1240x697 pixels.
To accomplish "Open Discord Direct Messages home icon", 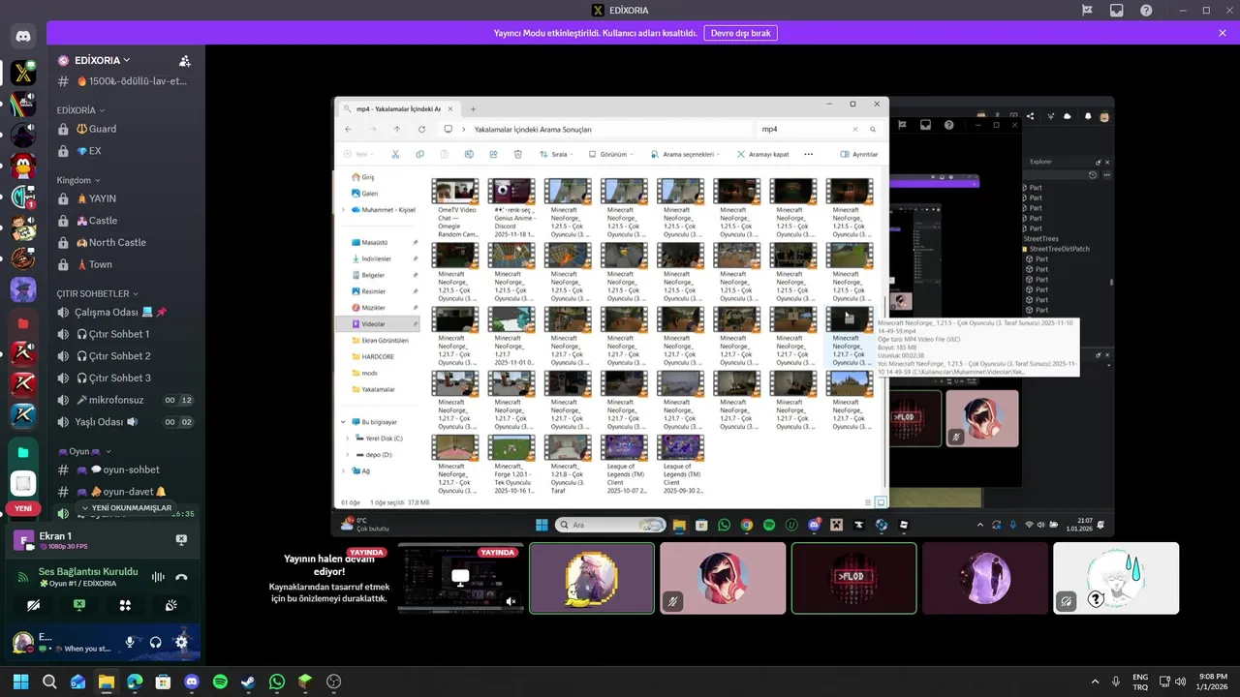I will 23,37.
